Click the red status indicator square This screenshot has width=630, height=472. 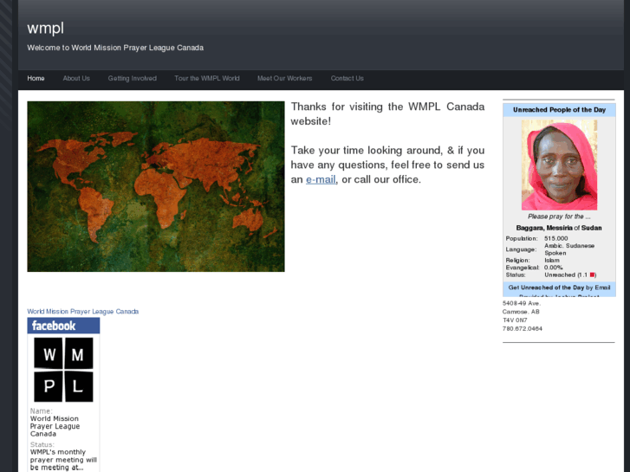(592, 275)
